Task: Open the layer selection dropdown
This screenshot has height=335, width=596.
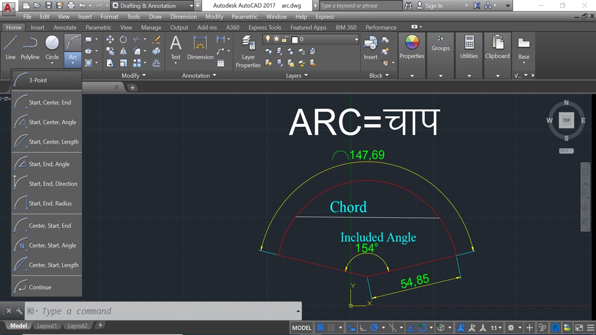Action: (x=356, y=40)
